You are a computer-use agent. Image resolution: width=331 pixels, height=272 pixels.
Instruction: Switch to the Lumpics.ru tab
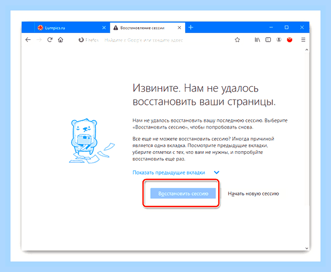coord(72,28)
